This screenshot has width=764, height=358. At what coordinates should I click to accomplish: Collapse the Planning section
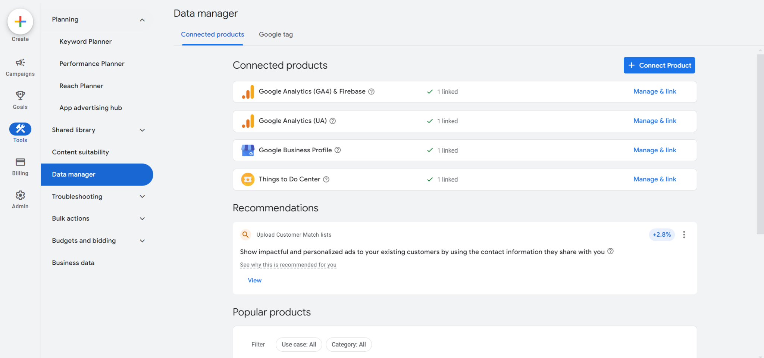[142, 20]
